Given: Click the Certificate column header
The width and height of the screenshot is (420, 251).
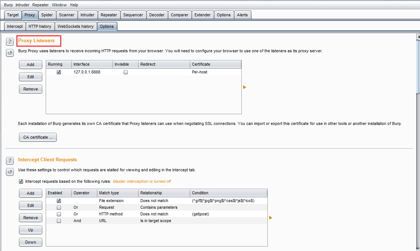Looking at the screenshot, I should [x=216, y=64].
